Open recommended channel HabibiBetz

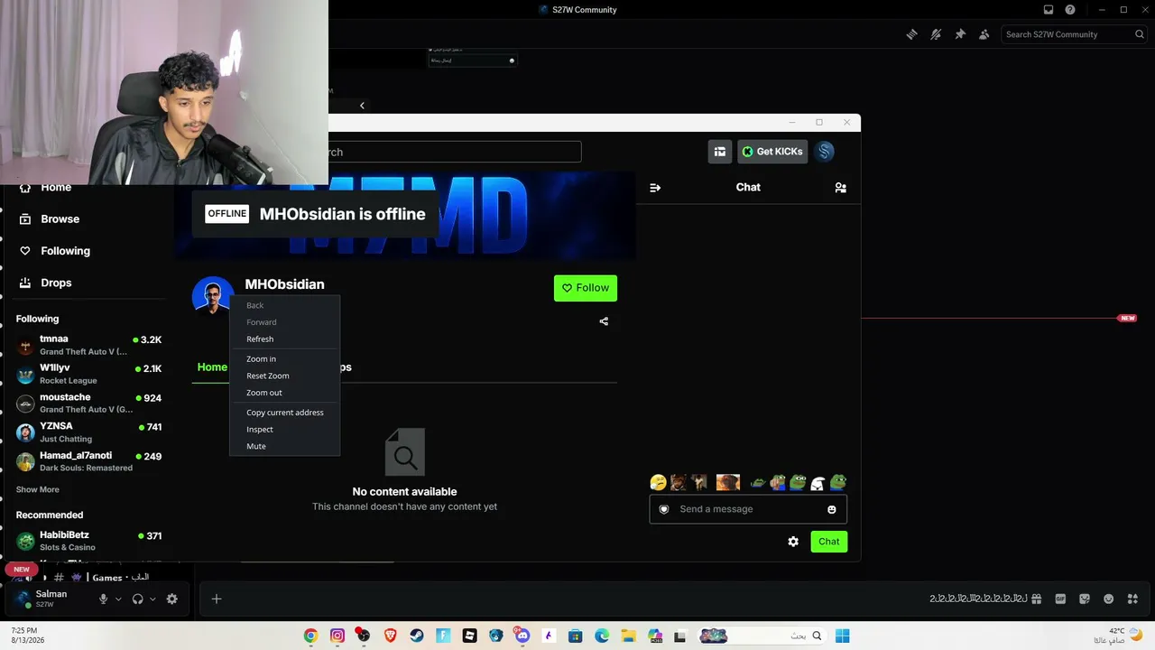pyautogui.click(x=88, y=541)
